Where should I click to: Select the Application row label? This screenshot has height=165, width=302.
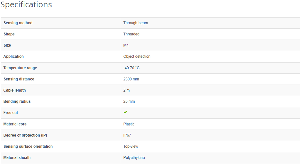tap(14, 56)
